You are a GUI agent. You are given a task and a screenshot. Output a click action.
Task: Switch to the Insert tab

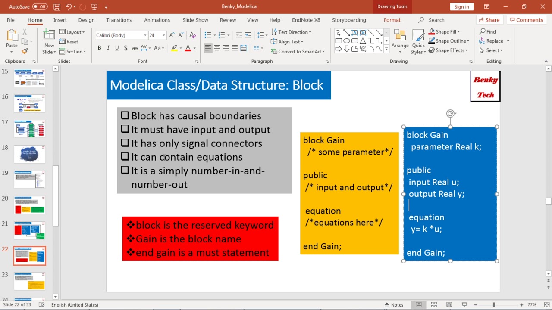coord(60,20)
